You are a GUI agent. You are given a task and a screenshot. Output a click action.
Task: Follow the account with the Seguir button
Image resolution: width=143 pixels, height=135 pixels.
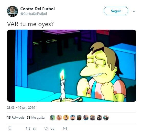[116, 11]
